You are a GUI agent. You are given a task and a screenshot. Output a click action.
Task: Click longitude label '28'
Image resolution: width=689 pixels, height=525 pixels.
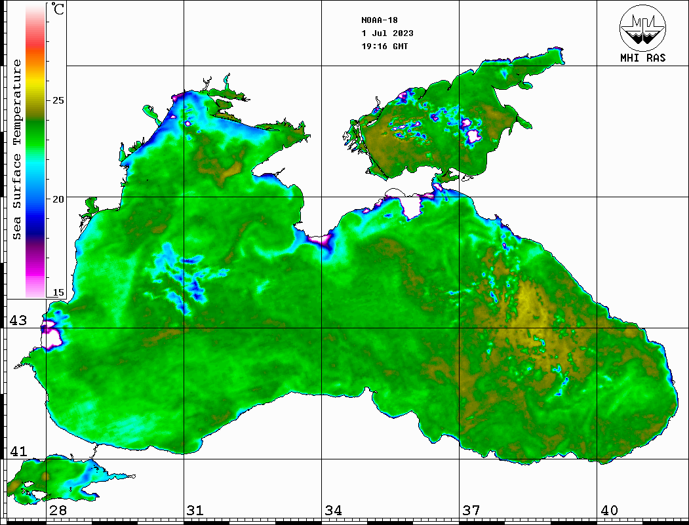(58, 510)
